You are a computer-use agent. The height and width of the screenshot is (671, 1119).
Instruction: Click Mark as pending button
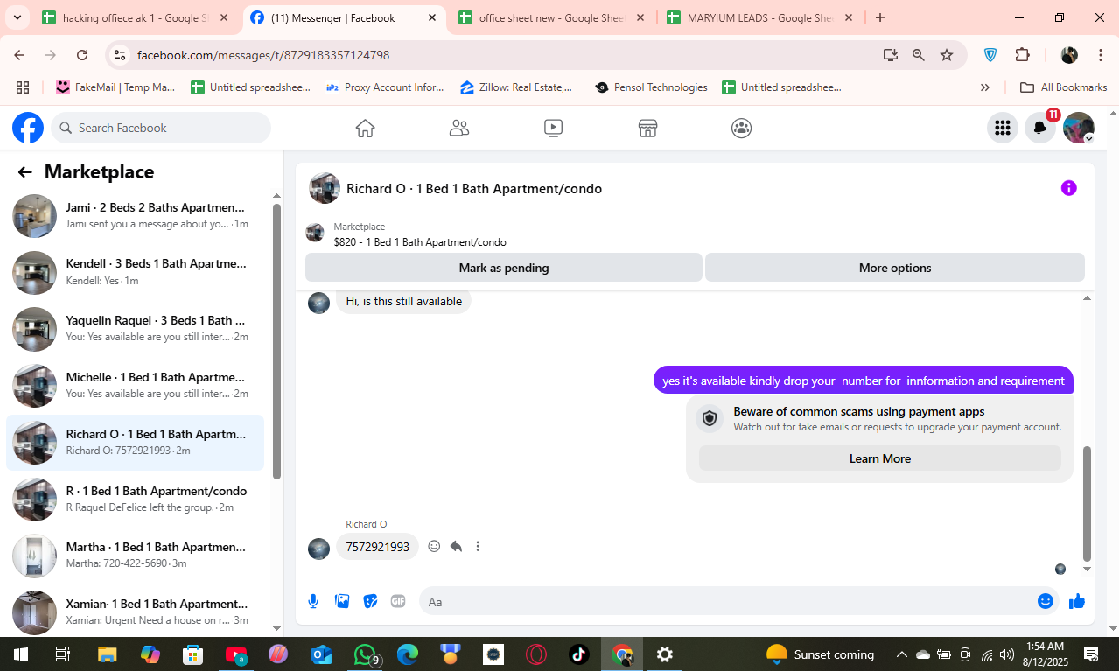point(504,268)
